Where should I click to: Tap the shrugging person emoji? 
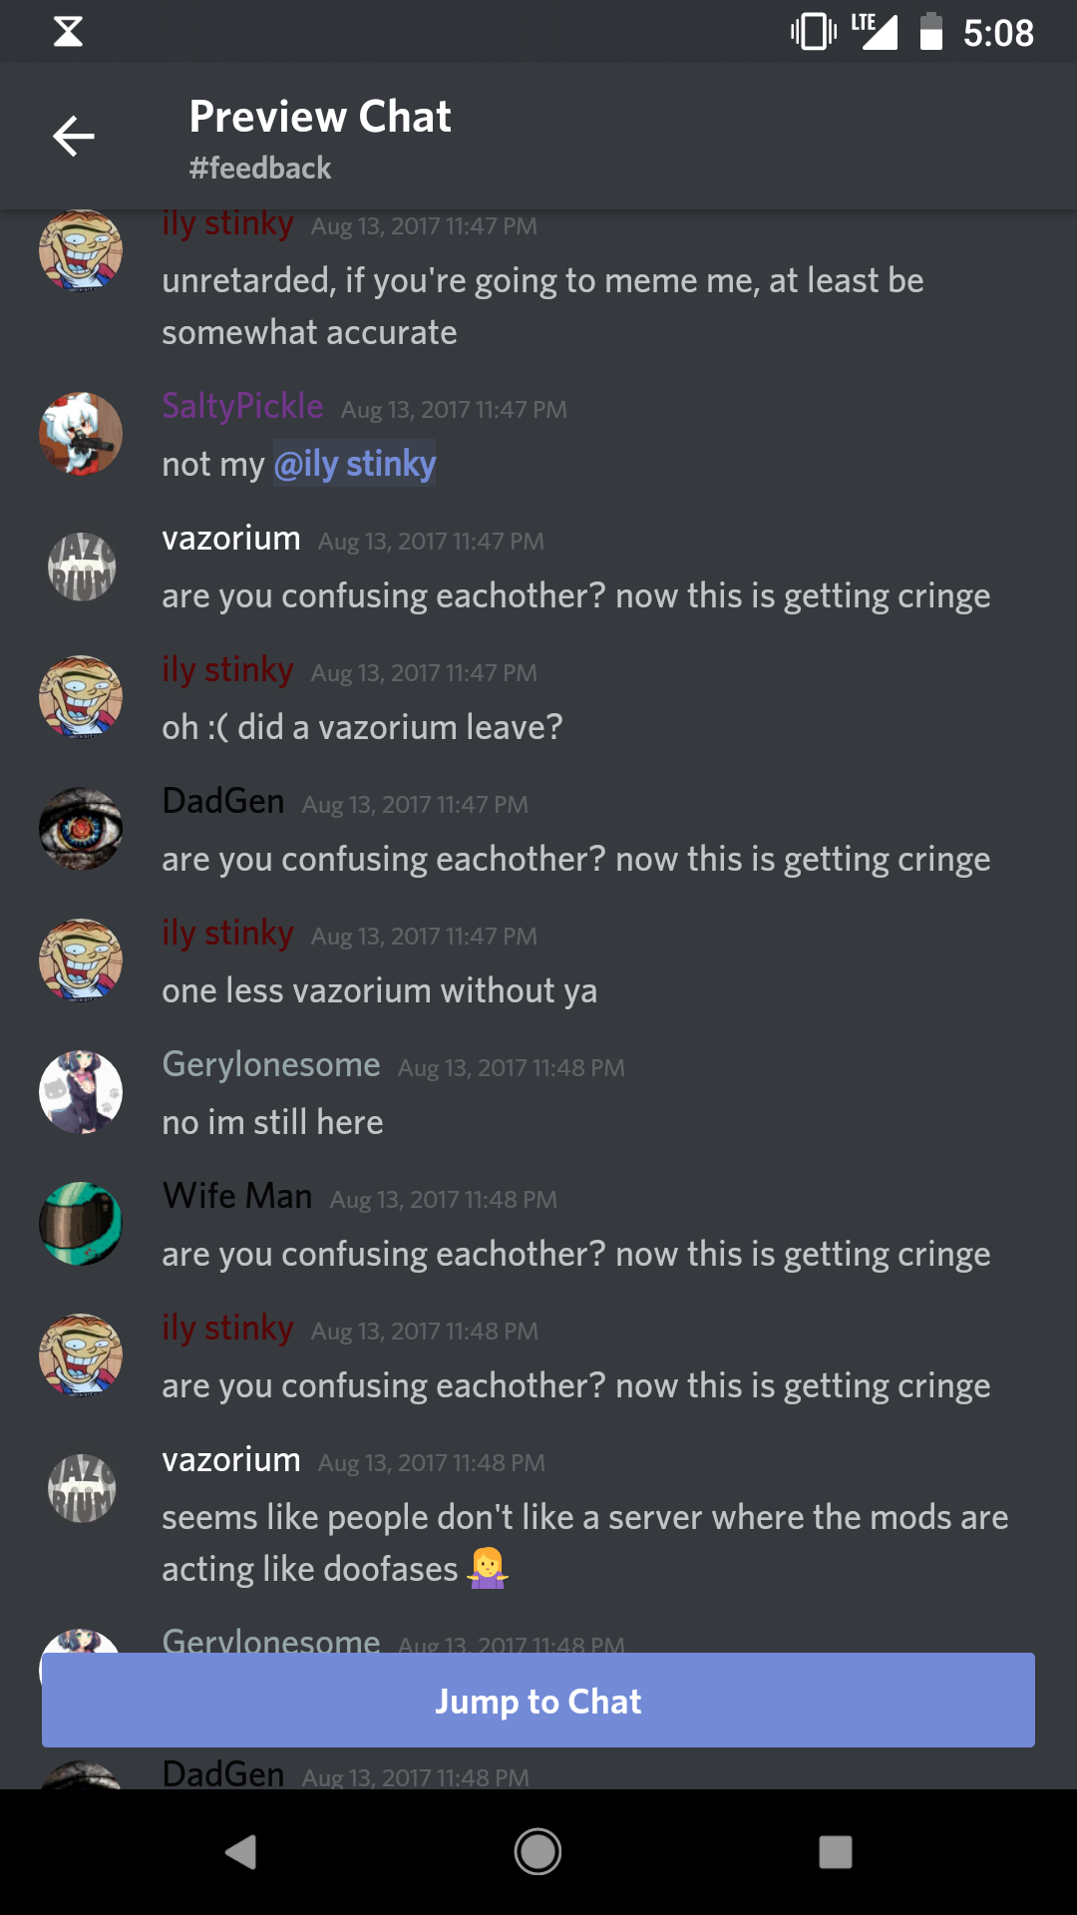coord(488,1568)
